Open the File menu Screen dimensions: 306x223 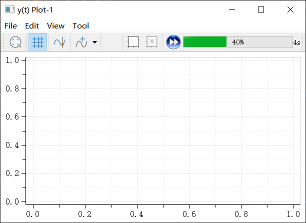tap(10, 25)
